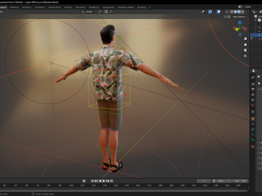Click the green Y axis gizmo ball
The height and width of the screenshot is (196, 262).
click(x=237, y=29)
